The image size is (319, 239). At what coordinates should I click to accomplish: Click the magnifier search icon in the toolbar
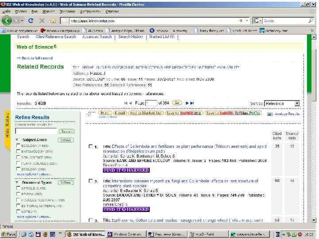311,21
